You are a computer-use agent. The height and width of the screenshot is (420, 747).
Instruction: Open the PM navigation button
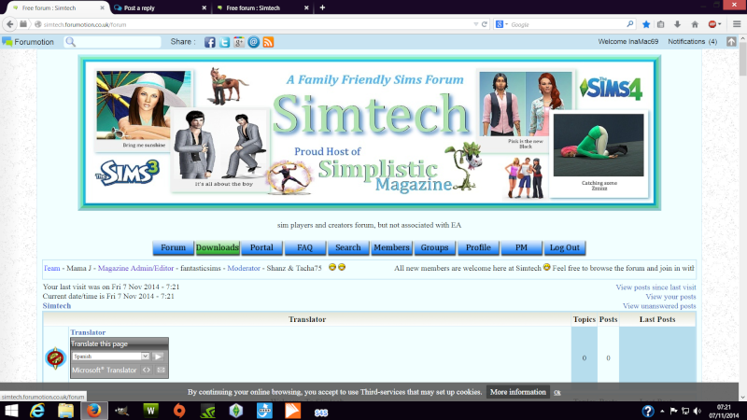click(x=521, y=247)
